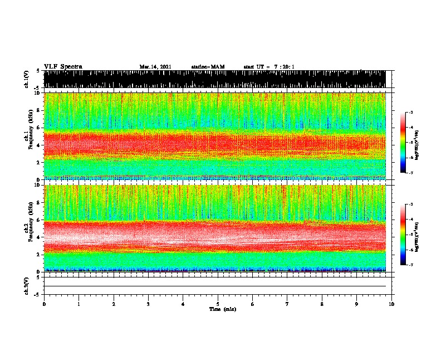The image size is (441, 341).
Task: Click time tick label "0" on the x-axis
Action: 44,304
